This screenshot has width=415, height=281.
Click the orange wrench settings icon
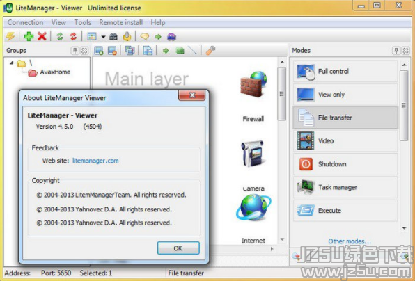click(210, 50)
